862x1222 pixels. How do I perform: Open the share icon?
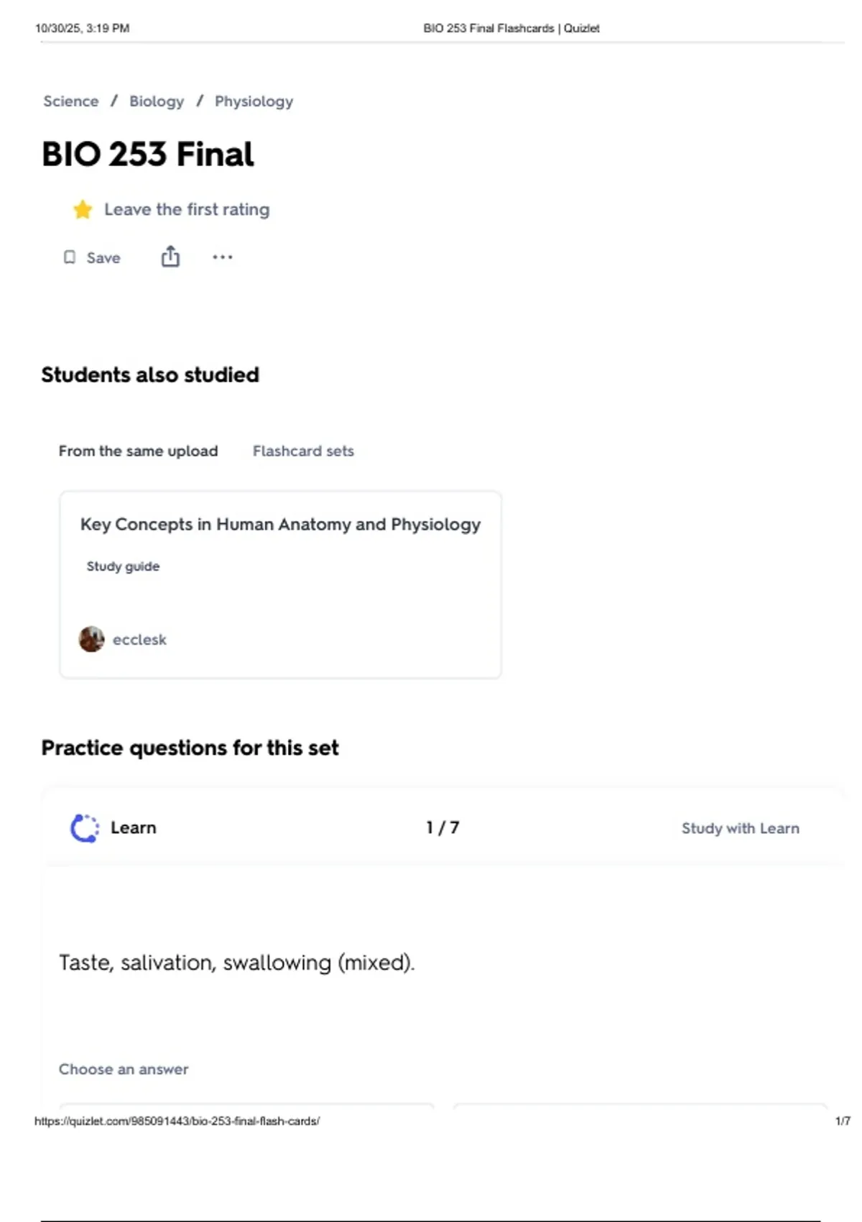click(x=170, y=257)
